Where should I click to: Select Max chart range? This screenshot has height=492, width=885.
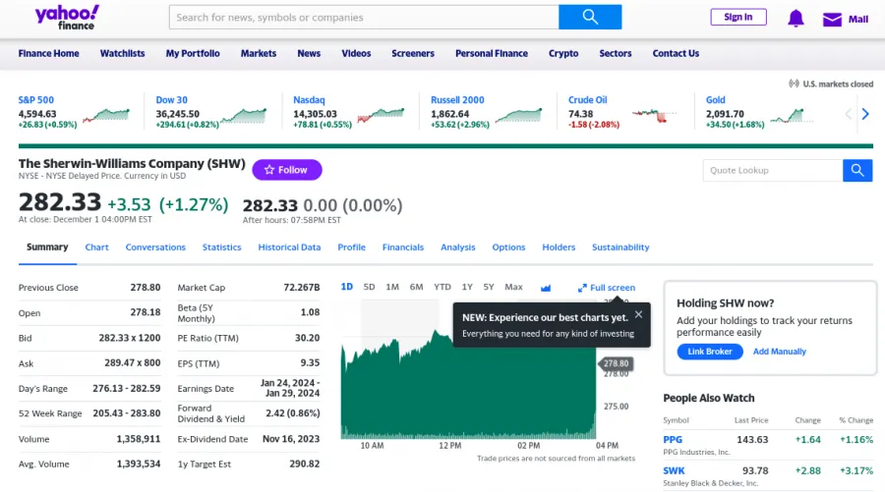click(x=513, y=287)
